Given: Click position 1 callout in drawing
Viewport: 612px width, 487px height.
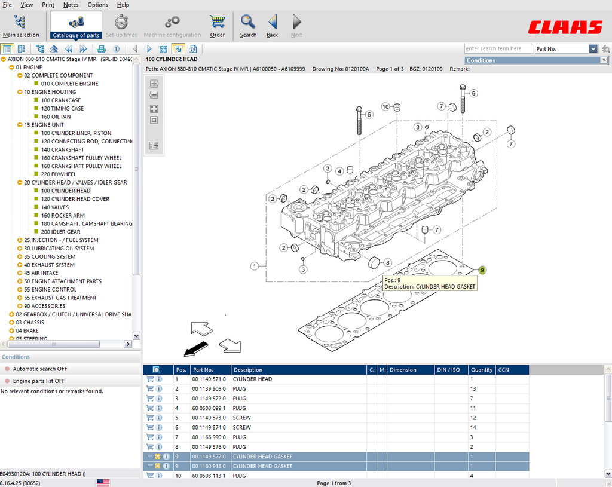Looking at the screenshot, I should [x=255, y=266].
